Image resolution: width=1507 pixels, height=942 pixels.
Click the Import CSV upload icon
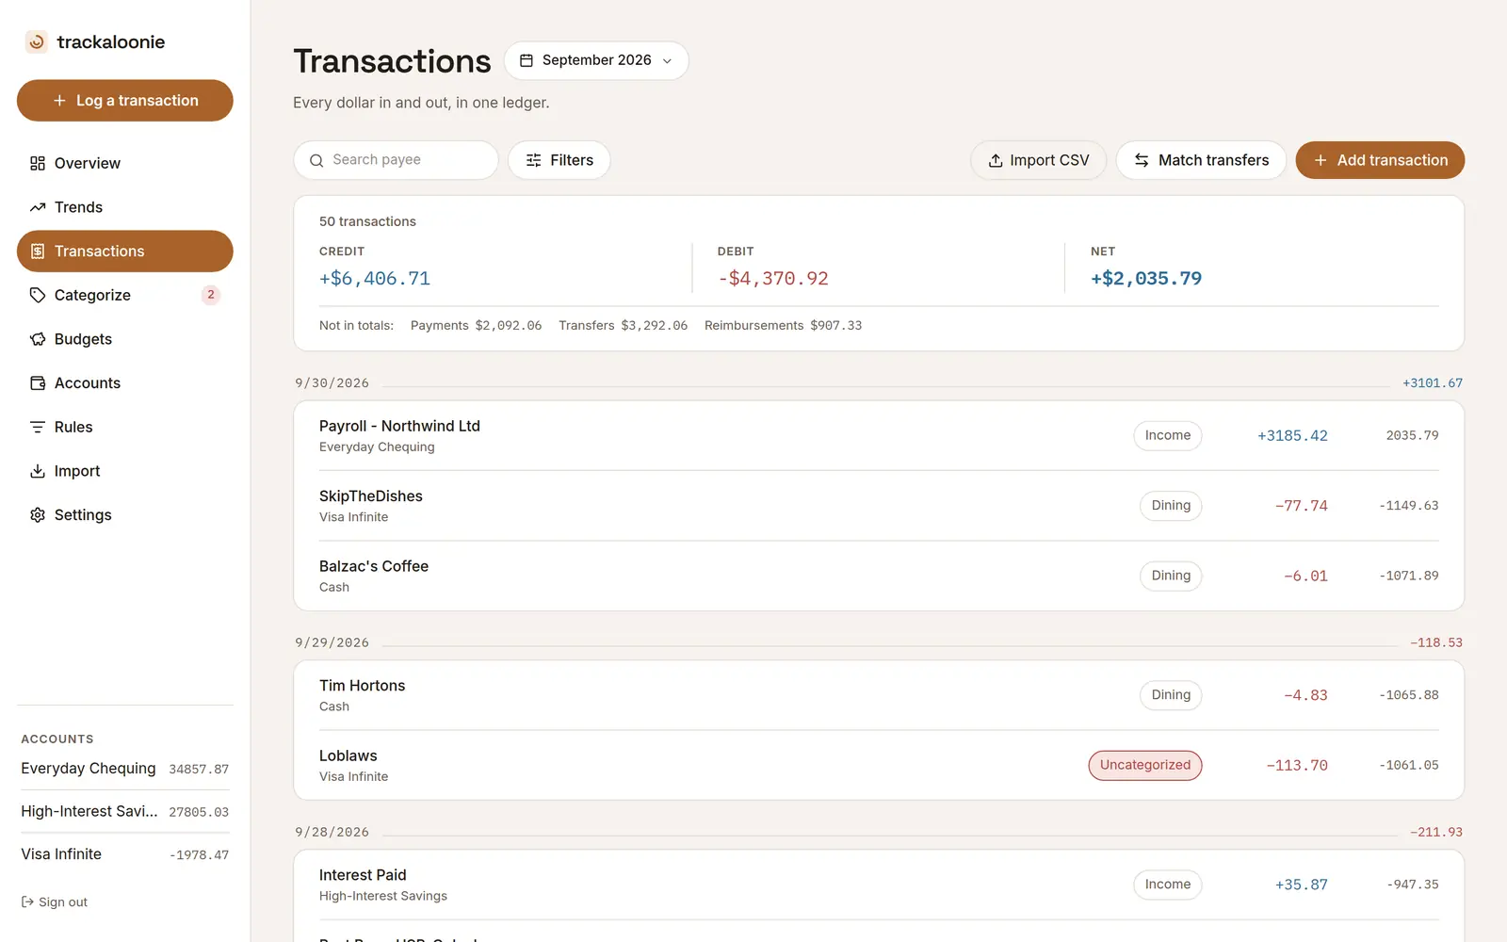click(996, 160)
